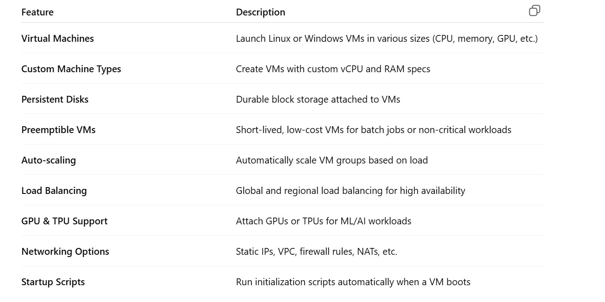Click the Description column header
The image size is (605, 302).
pyautogui.click(x=261, y=12)
